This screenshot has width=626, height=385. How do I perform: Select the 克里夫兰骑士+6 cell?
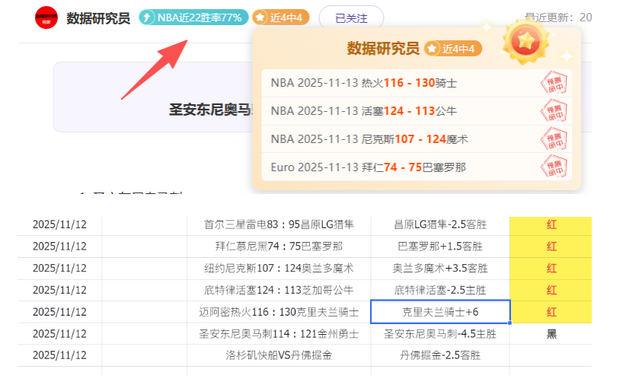tap(440, 312)
